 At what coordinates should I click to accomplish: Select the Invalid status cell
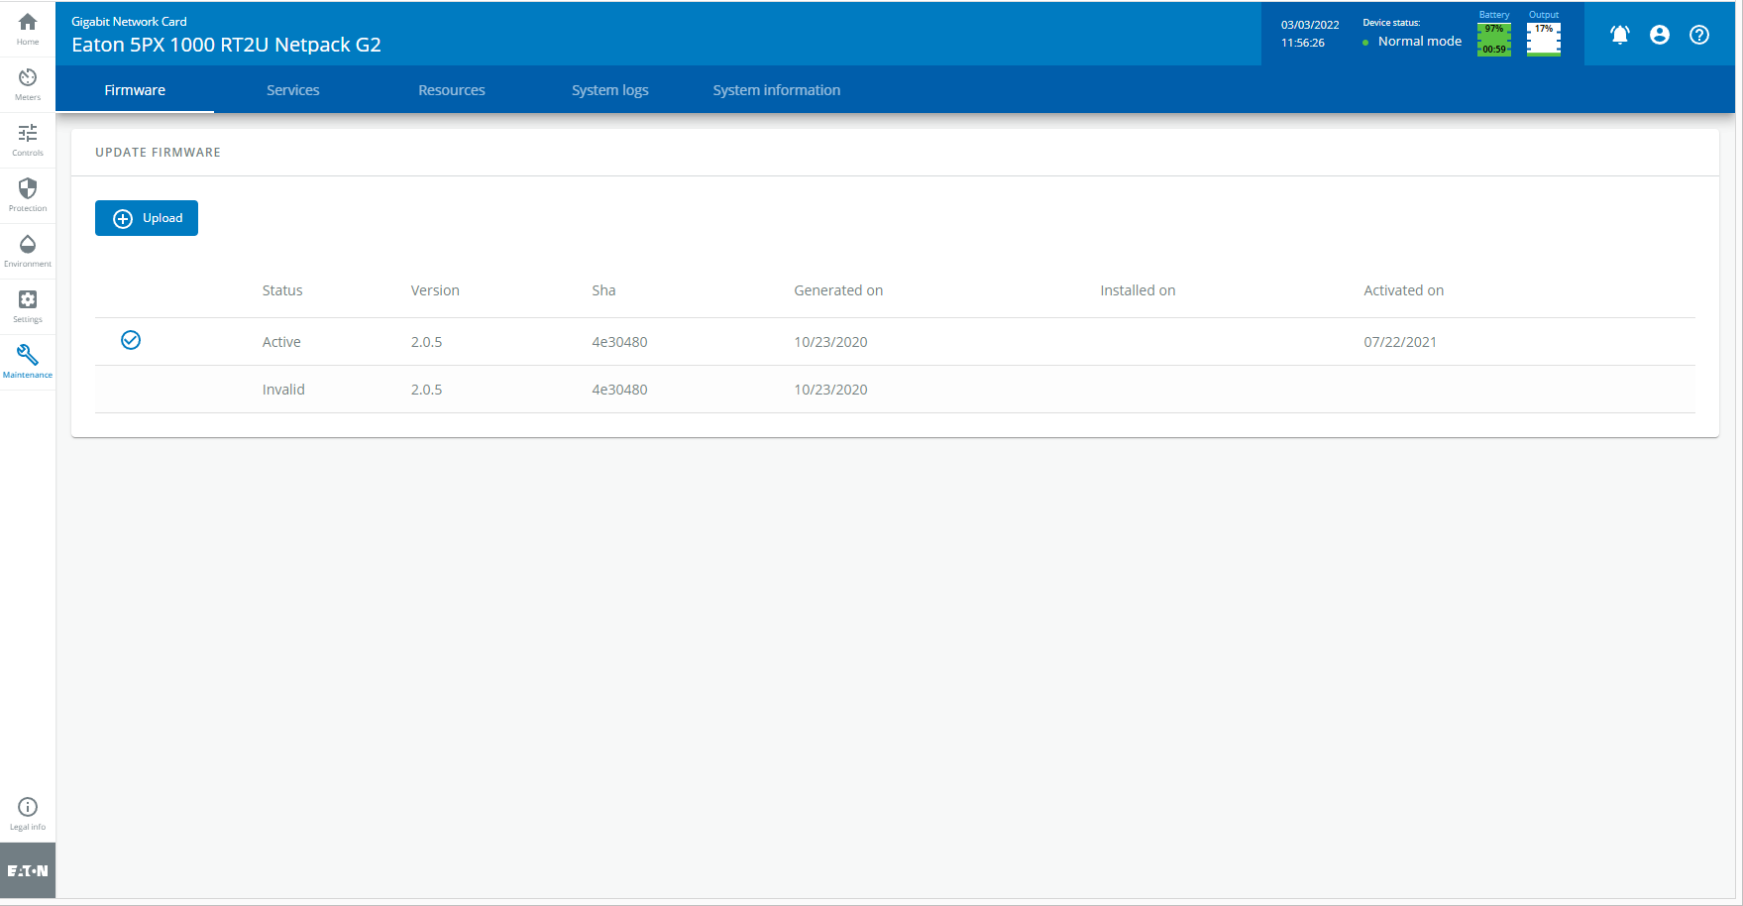coord(283,390)
